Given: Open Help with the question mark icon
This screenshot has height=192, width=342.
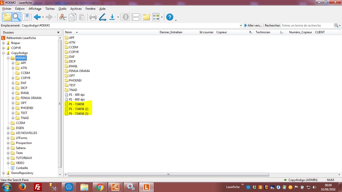Looking at the screenshot, I should click(170, 17).
